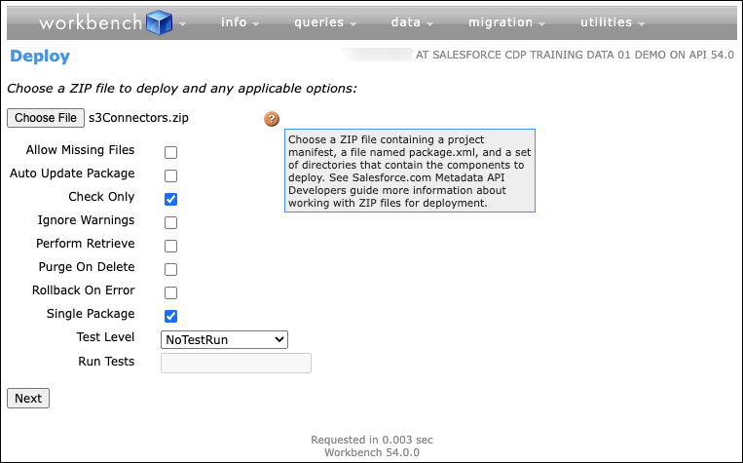Enable Auto Update Package checkbox

(170, 175)
